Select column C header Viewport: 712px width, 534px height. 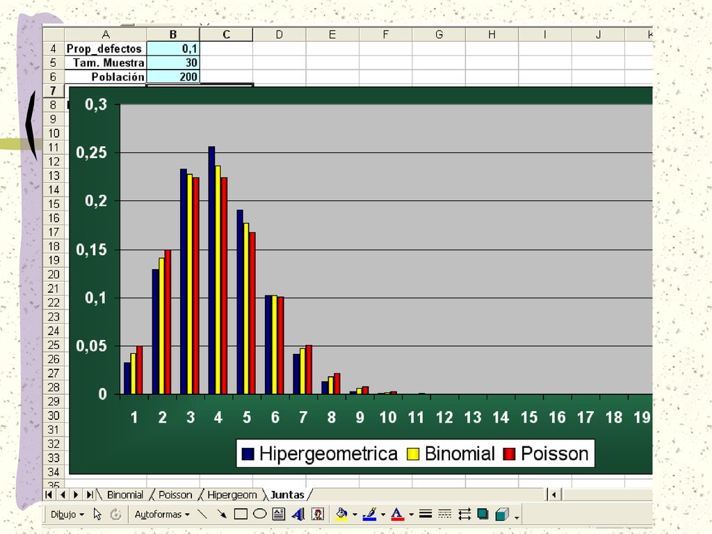226,35
